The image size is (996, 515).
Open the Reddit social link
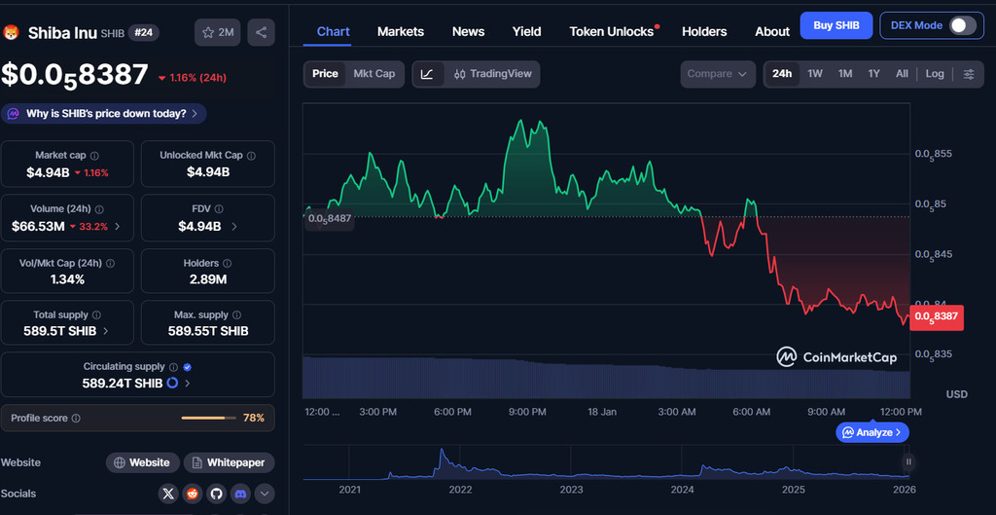[193, 494]
